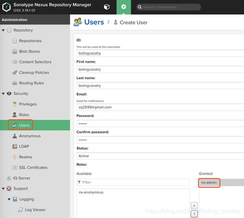This screenshot has width=244, height=218.
Task: Open Users in the Security menu
Action: pyautogui.click(x=24, y=125)
